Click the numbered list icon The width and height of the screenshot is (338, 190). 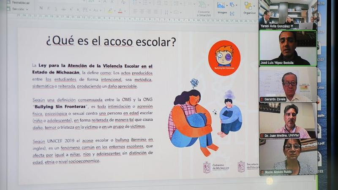(x=145, y=3)
